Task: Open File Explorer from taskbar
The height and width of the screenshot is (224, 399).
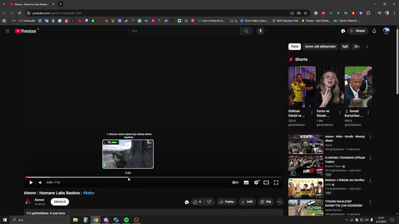Action: [75, 220]
